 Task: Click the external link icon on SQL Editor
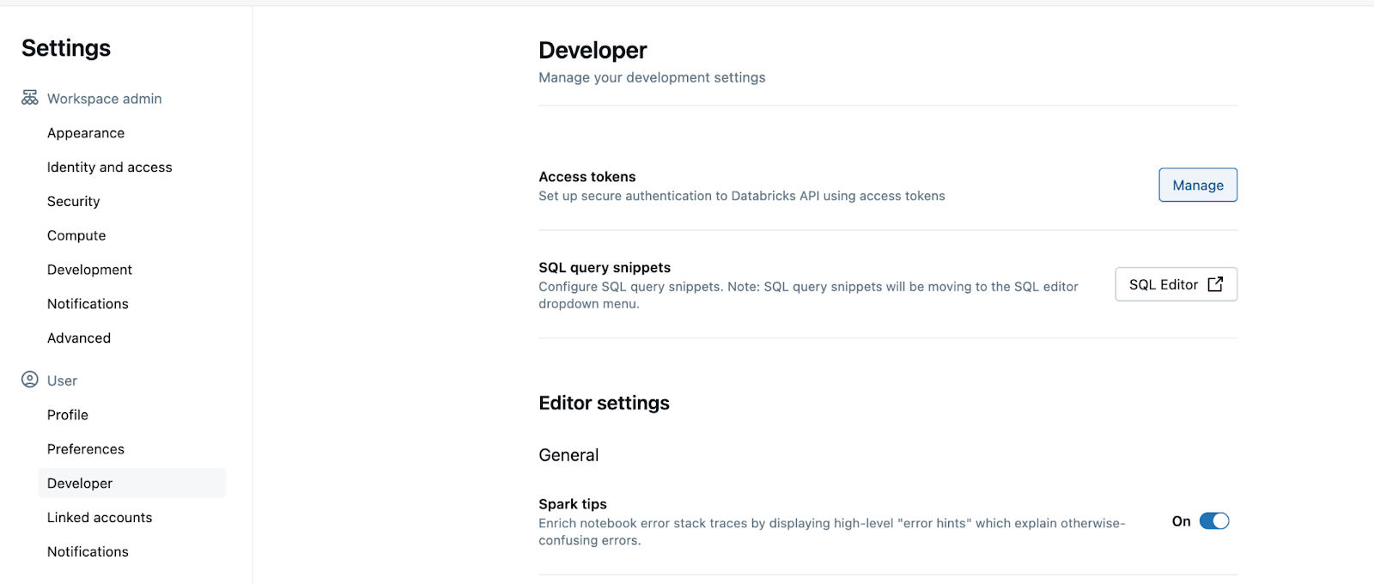[1215, 284]
